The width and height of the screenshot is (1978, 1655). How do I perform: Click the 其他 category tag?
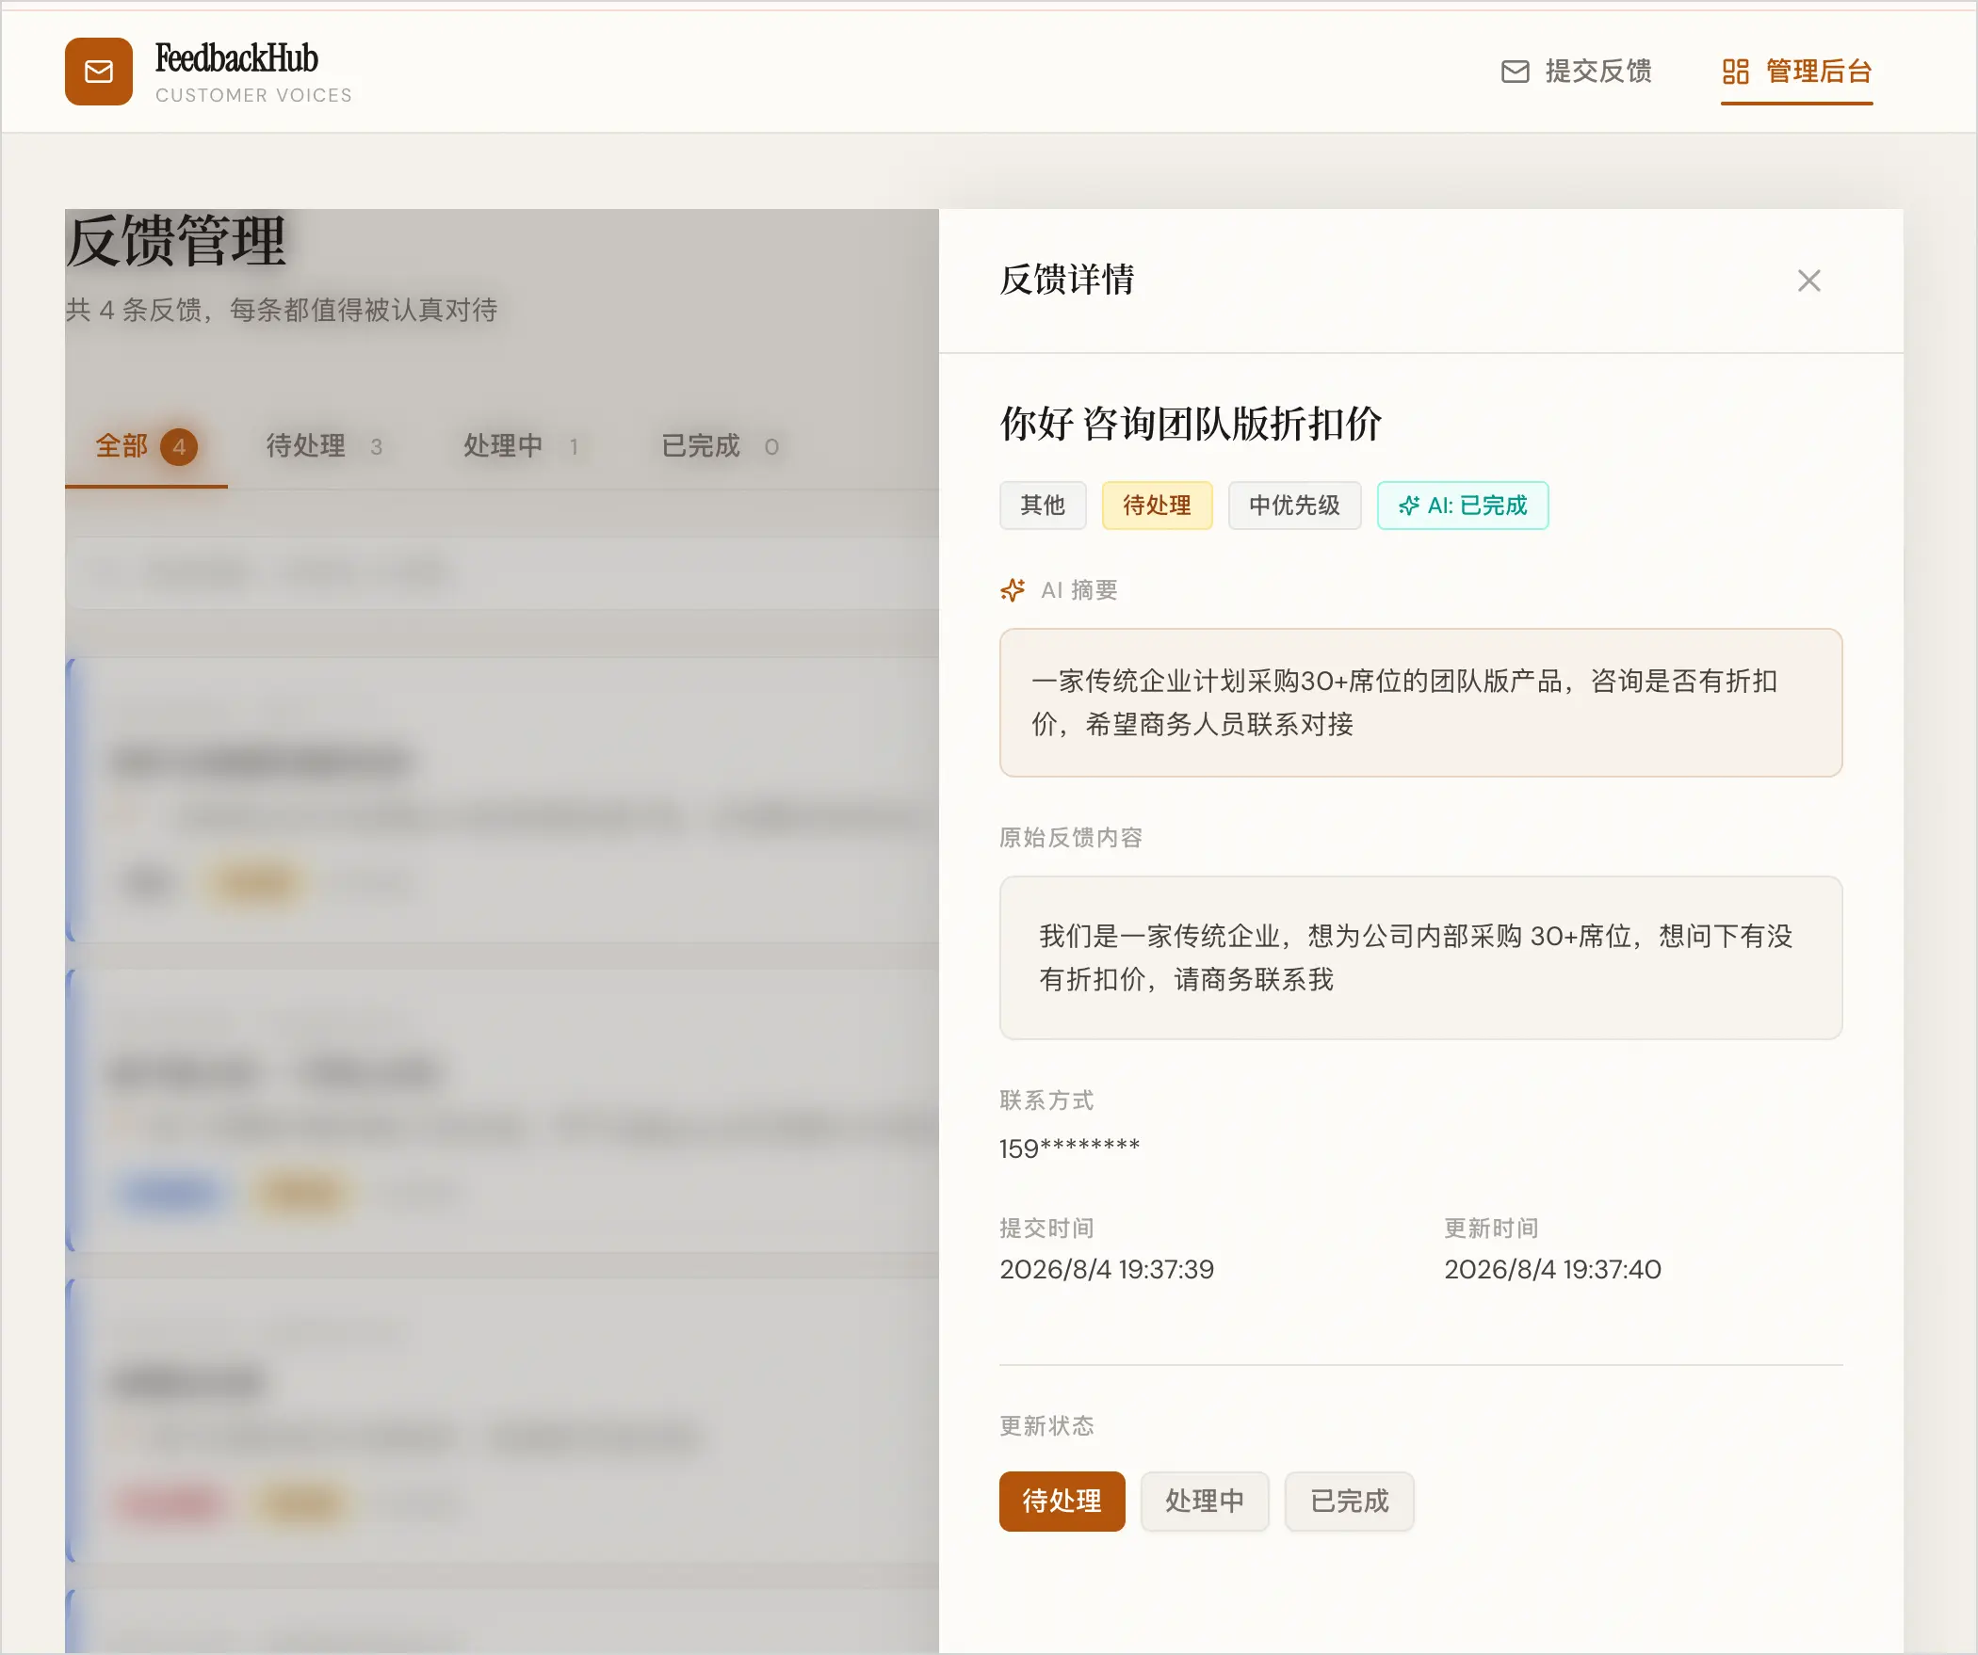pos(1043,506)
